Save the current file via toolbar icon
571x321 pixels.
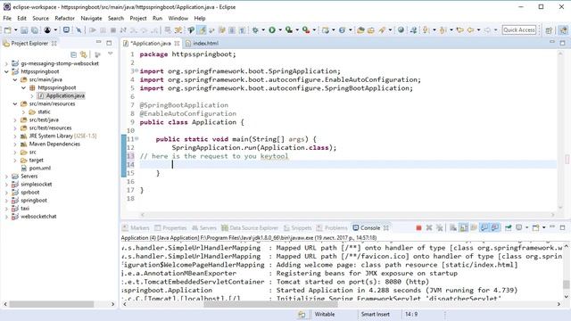click(x=24, y=30)
